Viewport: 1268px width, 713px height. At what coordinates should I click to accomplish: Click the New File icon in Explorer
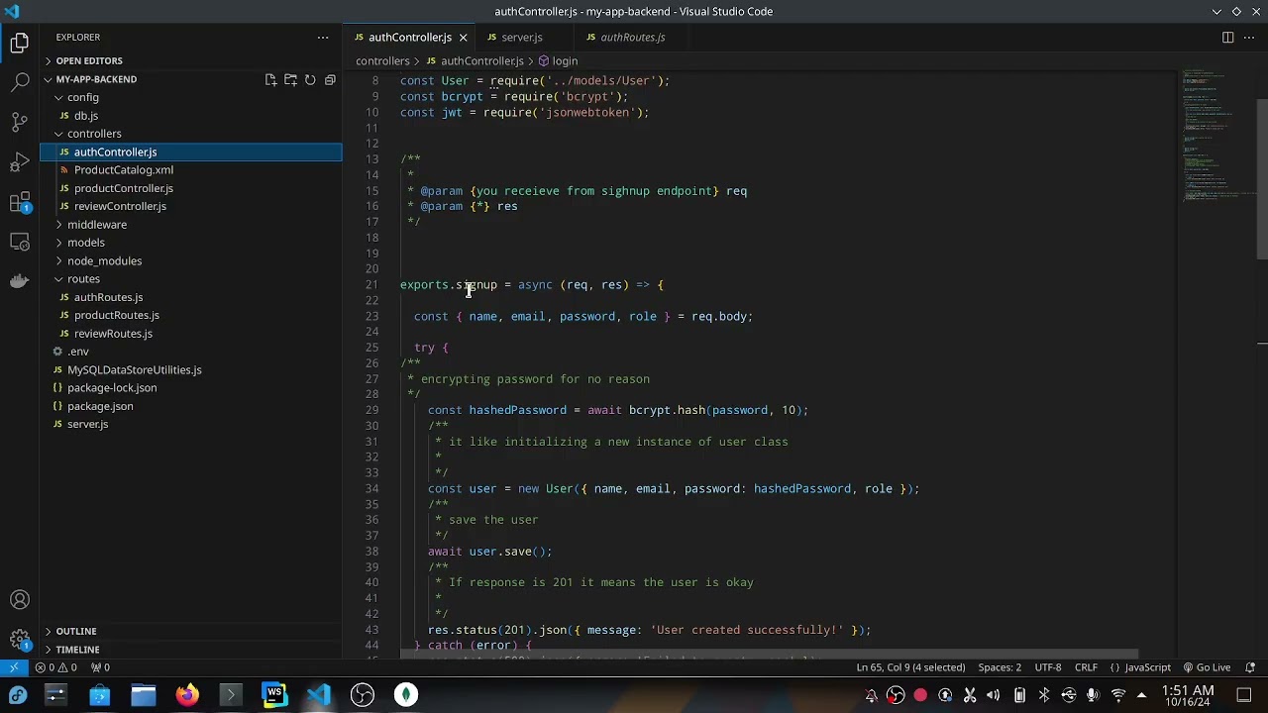(x=270, y=79)
